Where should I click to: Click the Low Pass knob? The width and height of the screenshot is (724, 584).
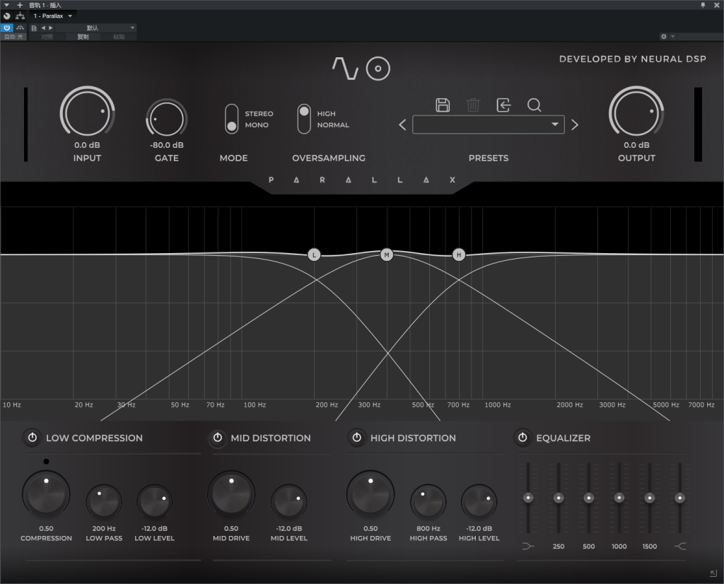click(x=104, y=502)
